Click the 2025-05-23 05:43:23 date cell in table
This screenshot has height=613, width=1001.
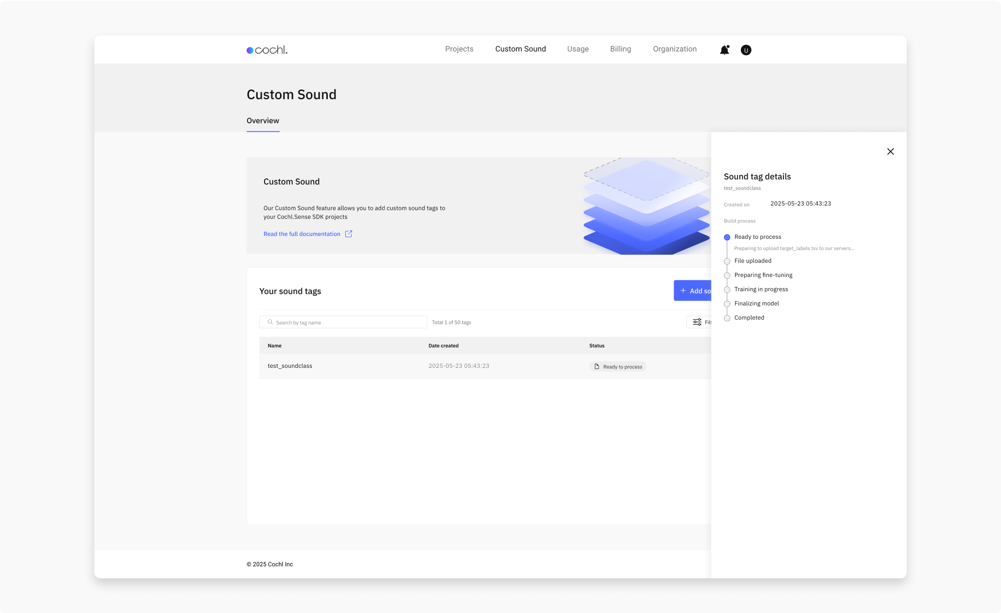coord(458,366)
